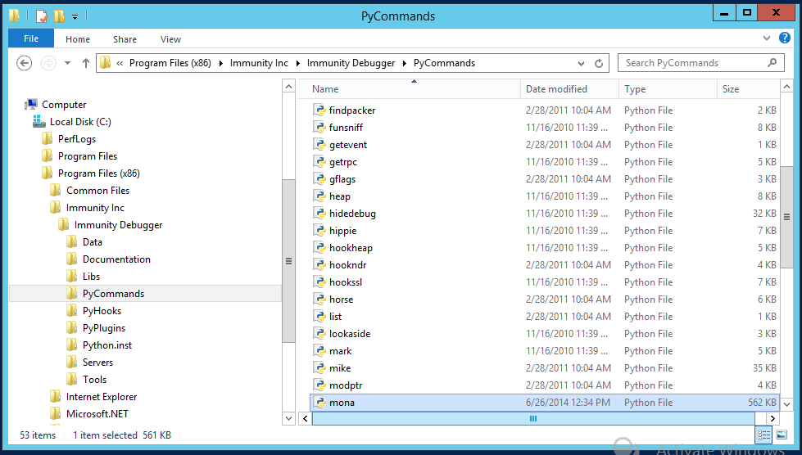Select Immunity Inc breadcrumb in address bar

pyautogui.click(x=259, y=63)
